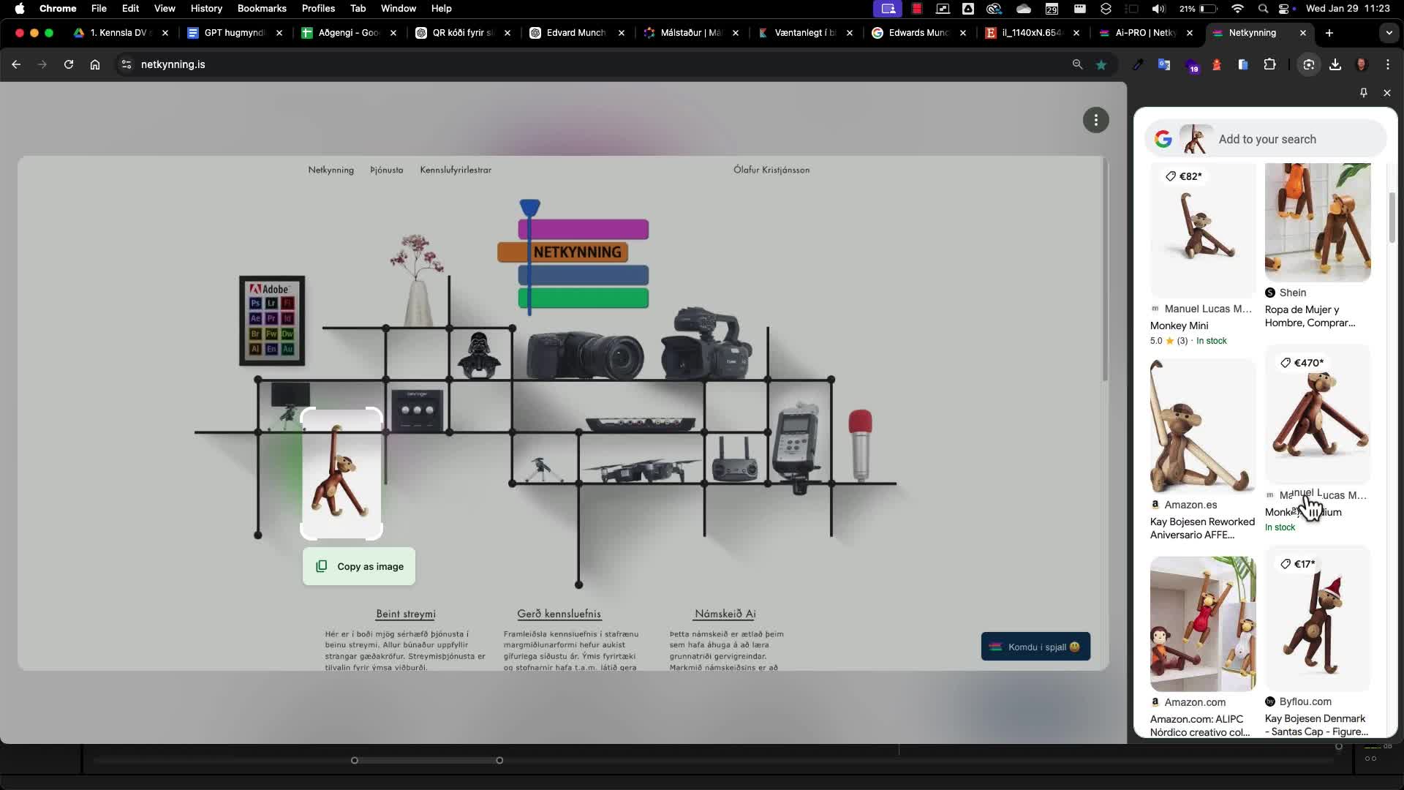
Task: Reload the netkynning.is page
Action: (x=69, y=64)
